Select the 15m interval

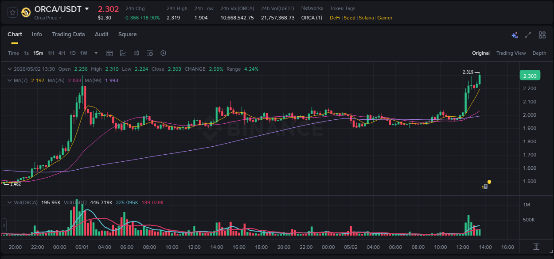point(38,53)
